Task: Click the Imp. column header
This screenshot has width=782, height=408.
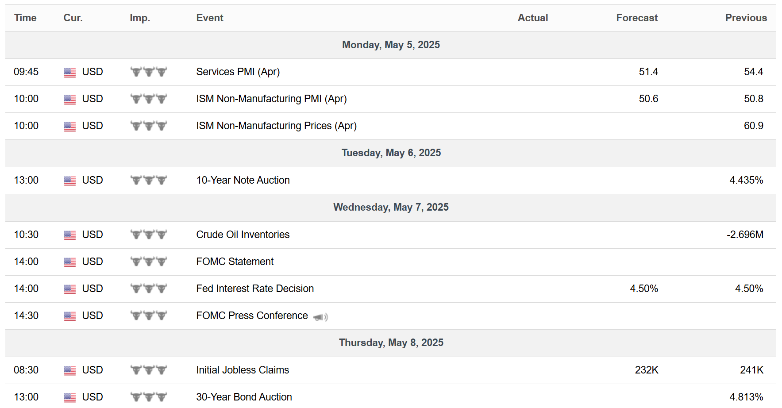Action: [140, 18]
